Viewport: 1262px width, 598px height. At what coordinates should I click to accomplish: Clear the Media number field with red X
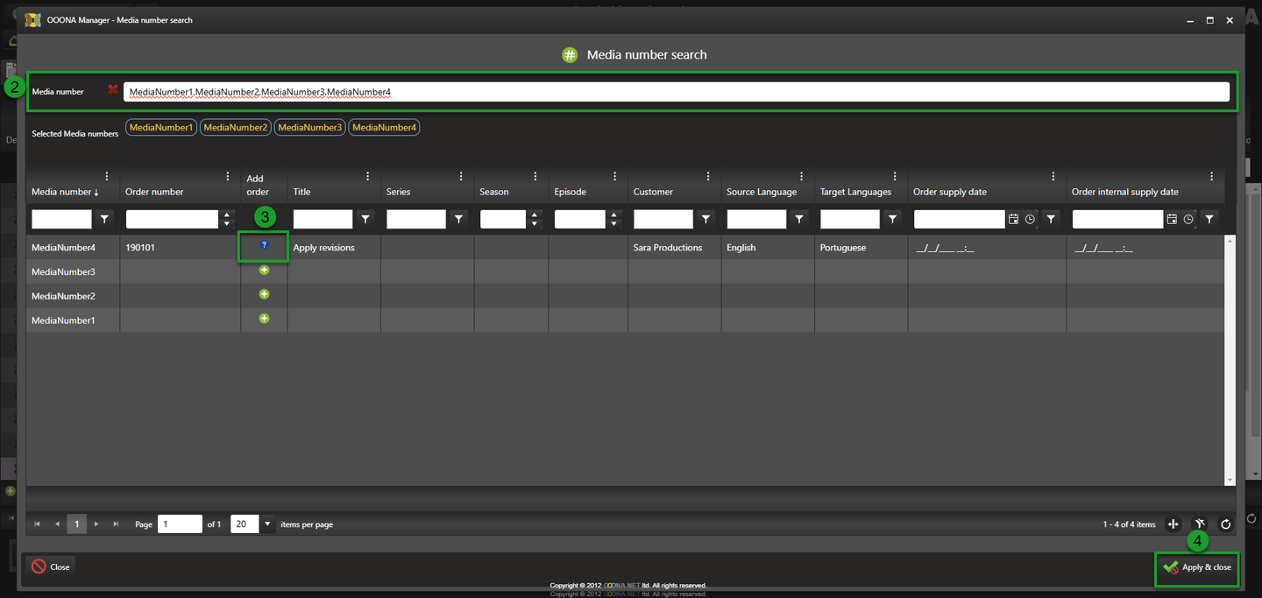click(x=113, y=89)
